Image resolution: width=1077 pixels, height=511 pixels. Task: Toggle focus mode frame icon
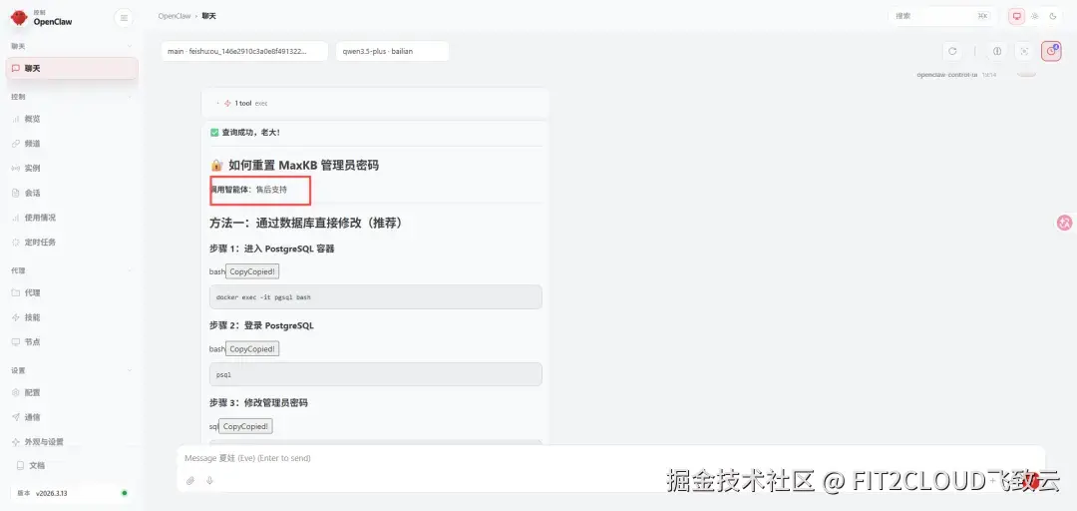click(1025, 51)
